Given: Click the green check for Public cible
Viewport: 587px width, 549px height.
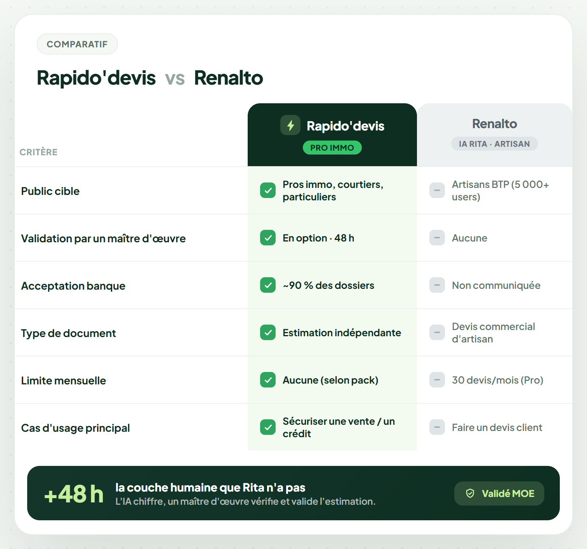Looking at the screenshot, I should 268,190.
